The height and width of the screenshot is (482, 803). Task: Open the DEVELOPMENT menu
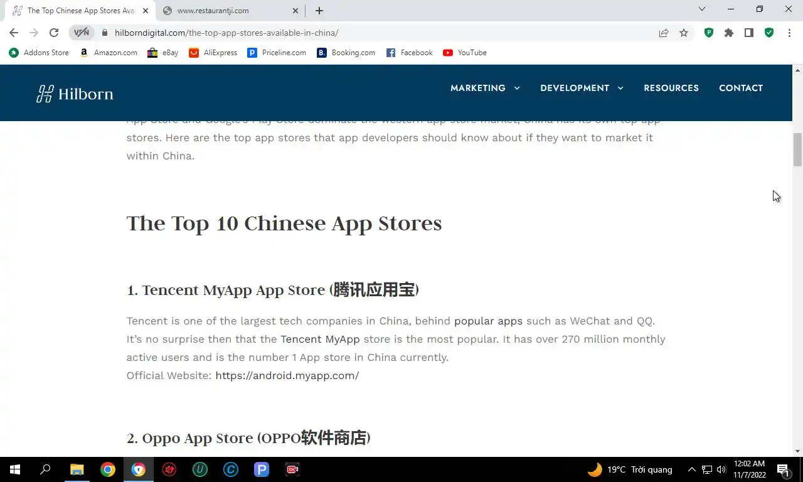pos(575,88)
